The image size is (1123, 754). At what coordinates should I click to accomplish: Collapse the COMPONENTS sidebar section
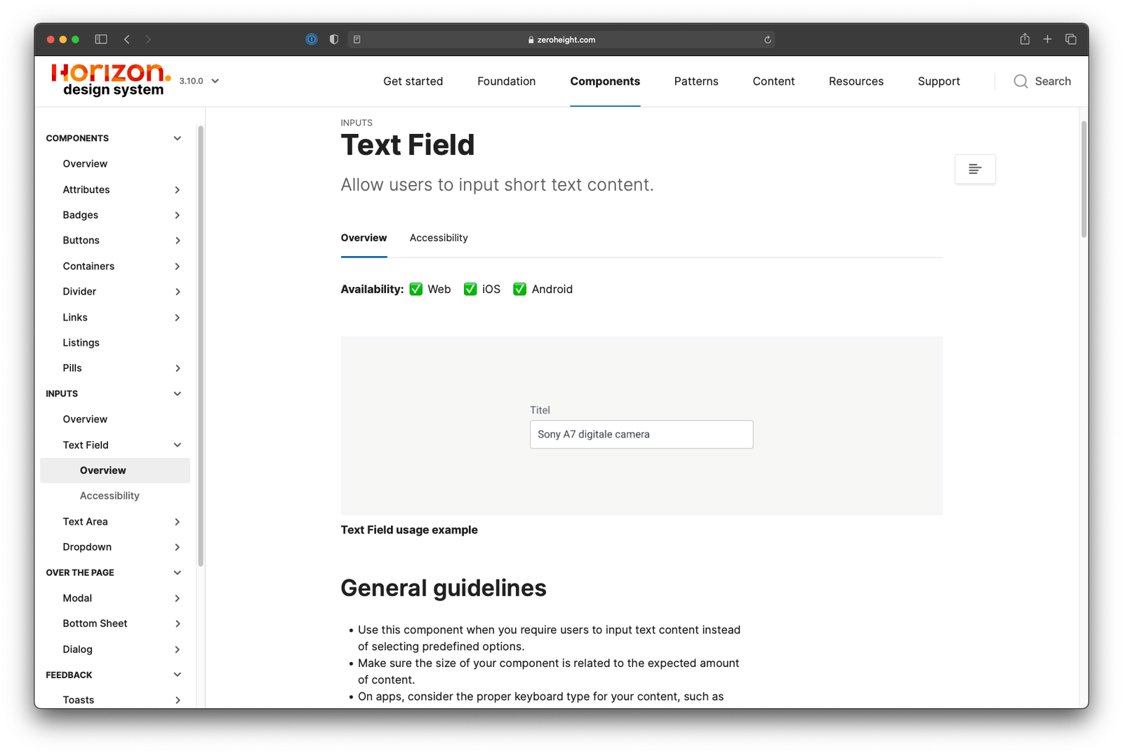[178, 138]
